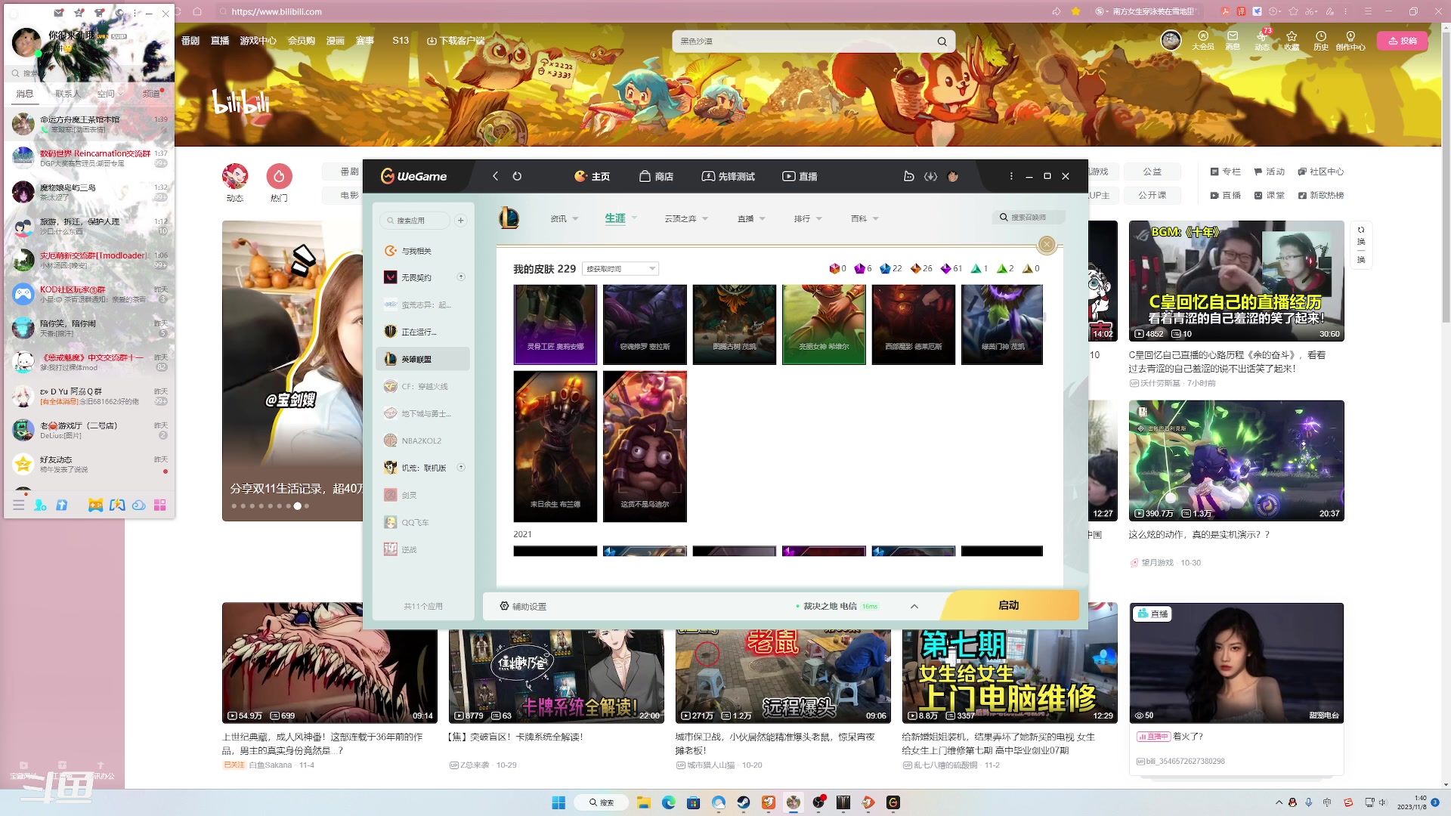Viewport: 1451px width, 816px height.
Task: Click WeGame user avatar icon
Action: [953, 176]
